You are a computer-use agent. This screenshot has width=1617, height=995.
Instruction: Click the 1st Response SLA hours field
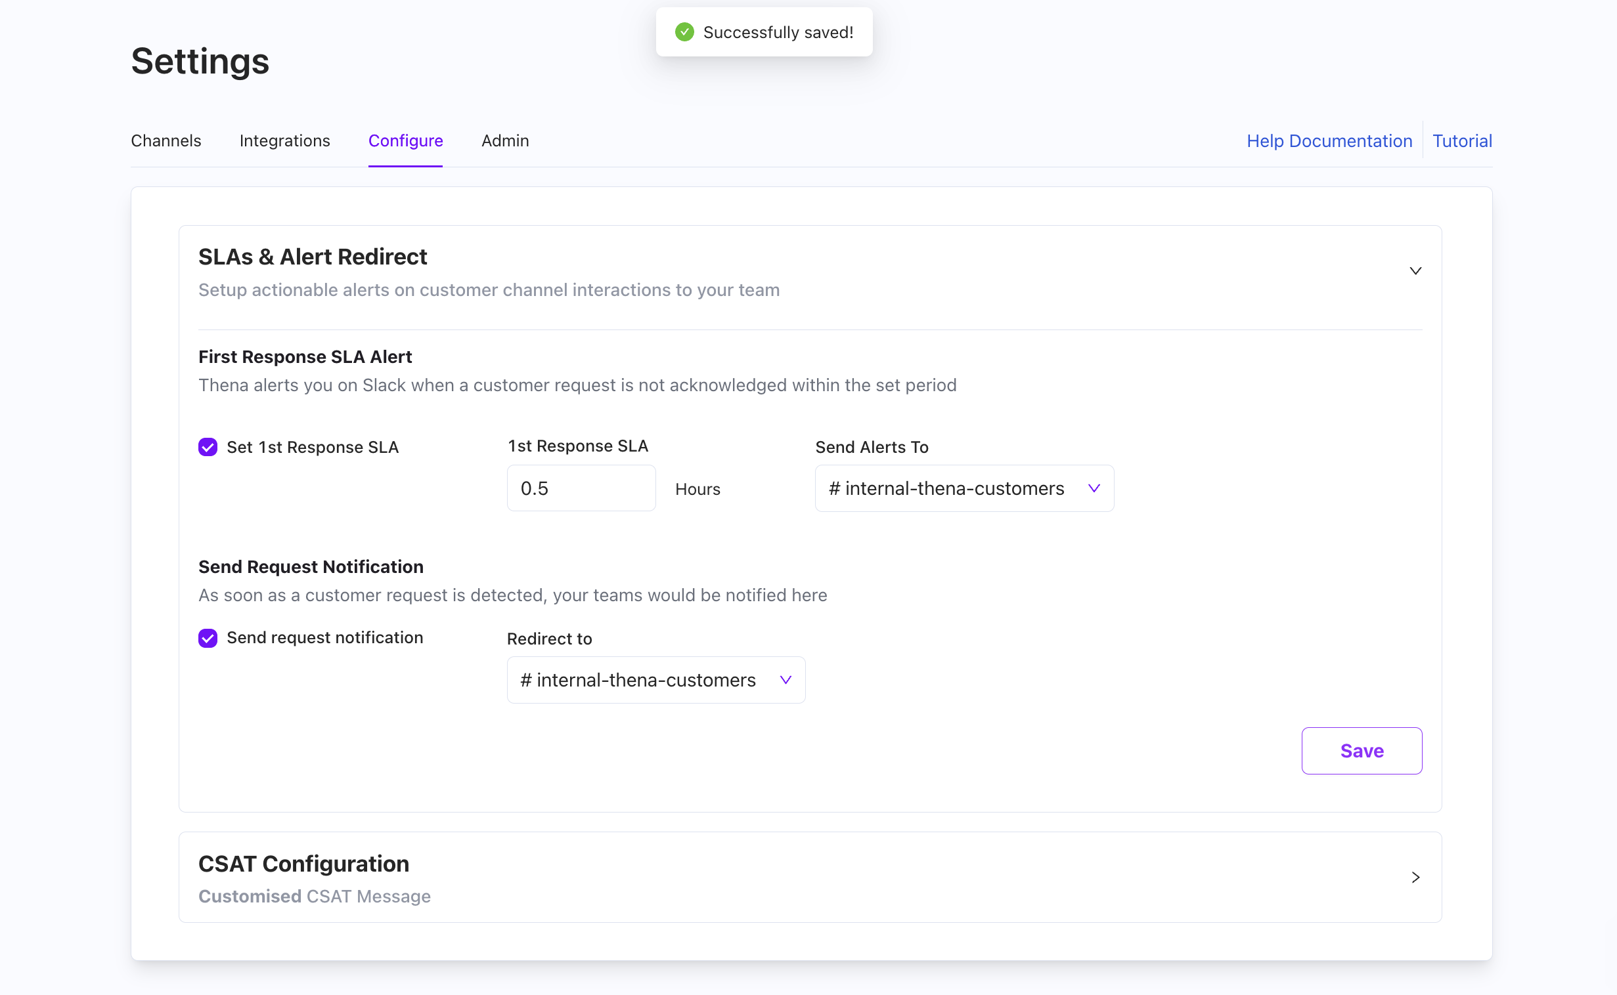click(x=581, y=488)
